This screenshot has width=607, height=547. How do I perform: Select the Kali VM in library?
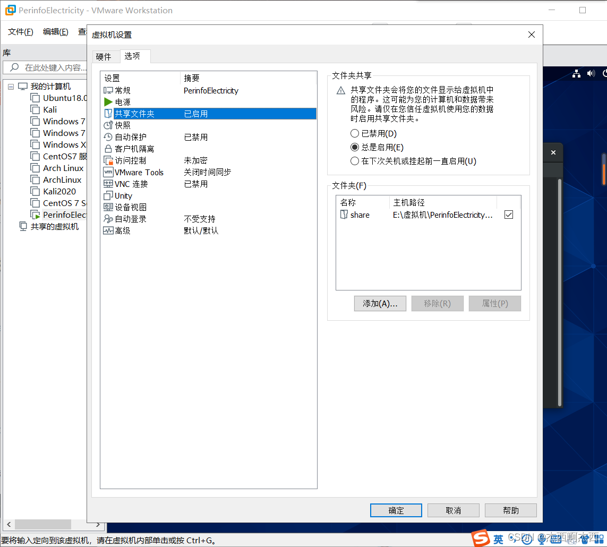(50, 109)
